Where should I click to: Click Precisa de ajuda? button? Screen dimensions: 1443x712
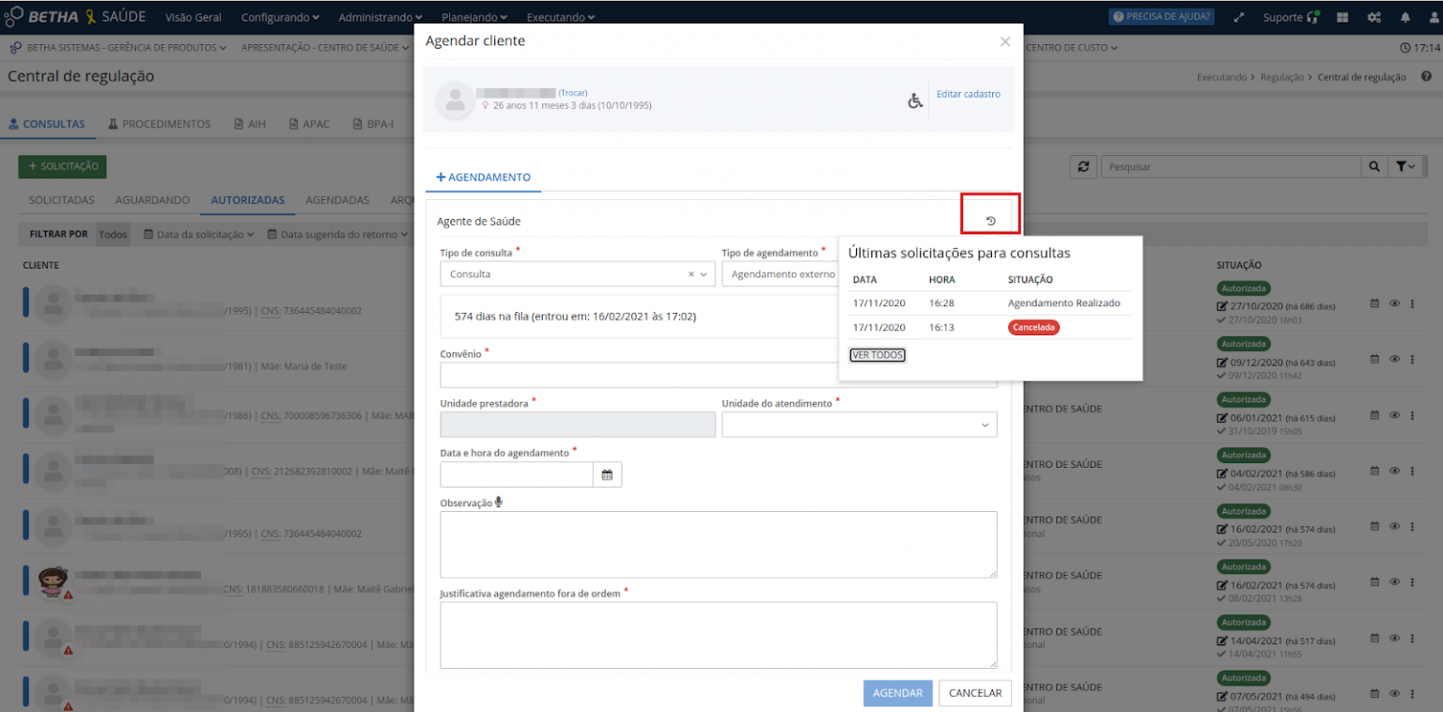1161,17
